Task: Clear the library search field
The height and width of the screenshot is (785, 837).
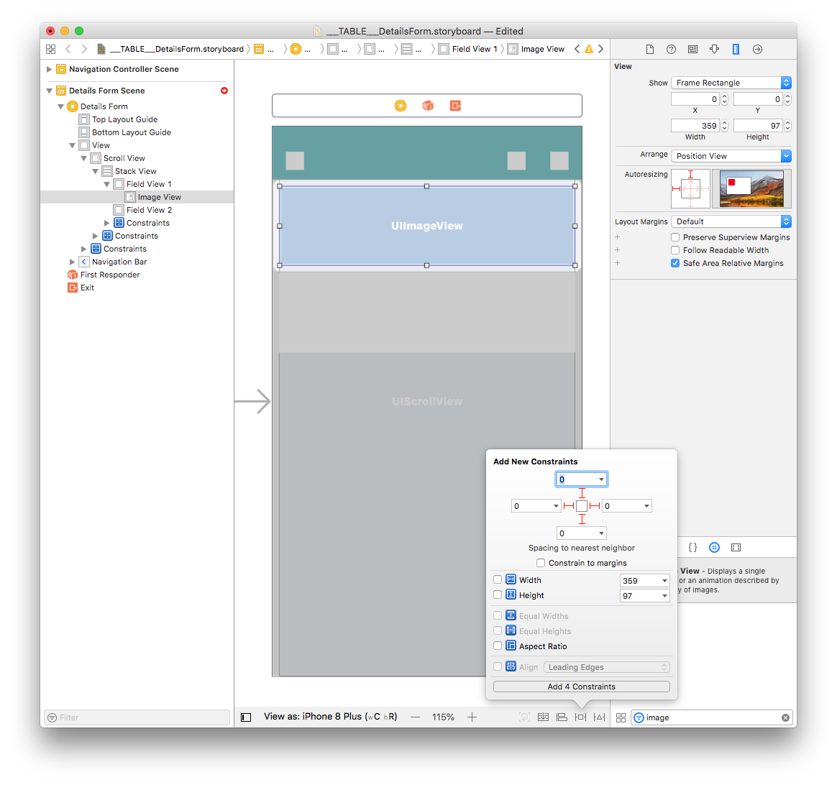Action: (785, 717)
